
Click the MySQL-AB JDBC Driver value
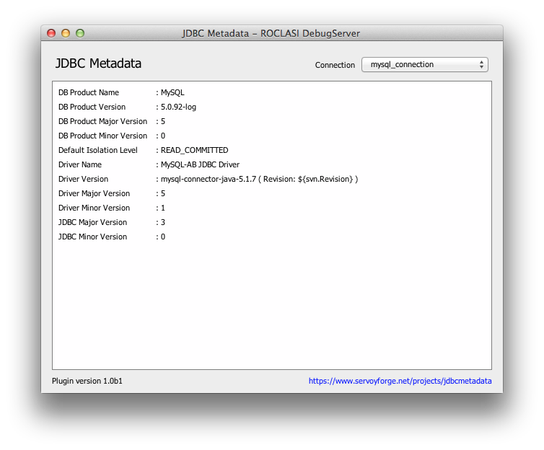coord(200,164)
